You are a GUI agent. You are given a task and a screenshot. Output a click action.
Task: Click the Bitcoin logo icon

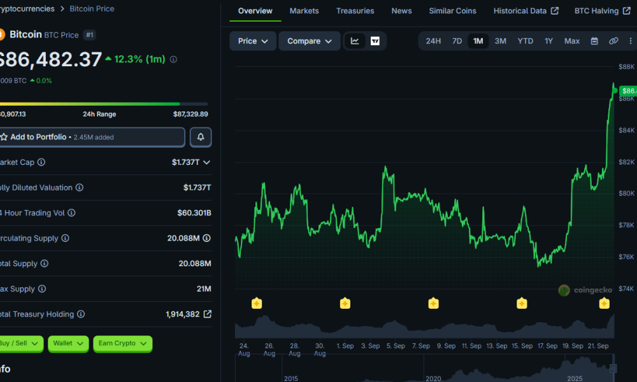(2, 35)
